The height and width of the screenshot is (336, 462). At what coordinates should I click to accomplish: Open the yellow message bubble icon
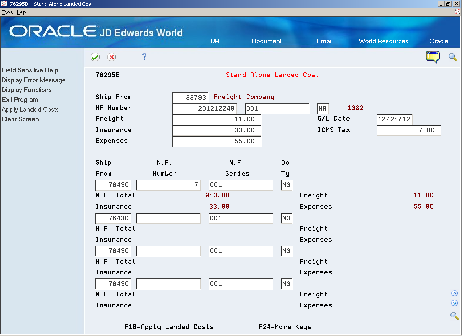pos(433,57)
